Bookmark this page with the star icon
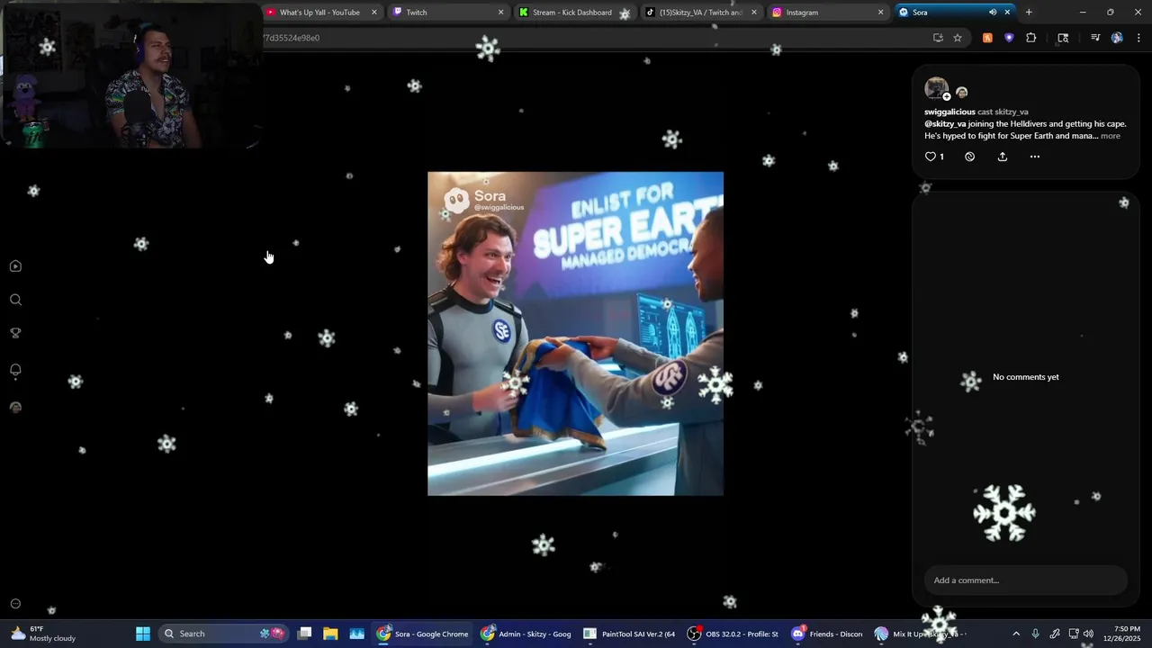The height and width of the screenshot is (648, 1152). 958,38
